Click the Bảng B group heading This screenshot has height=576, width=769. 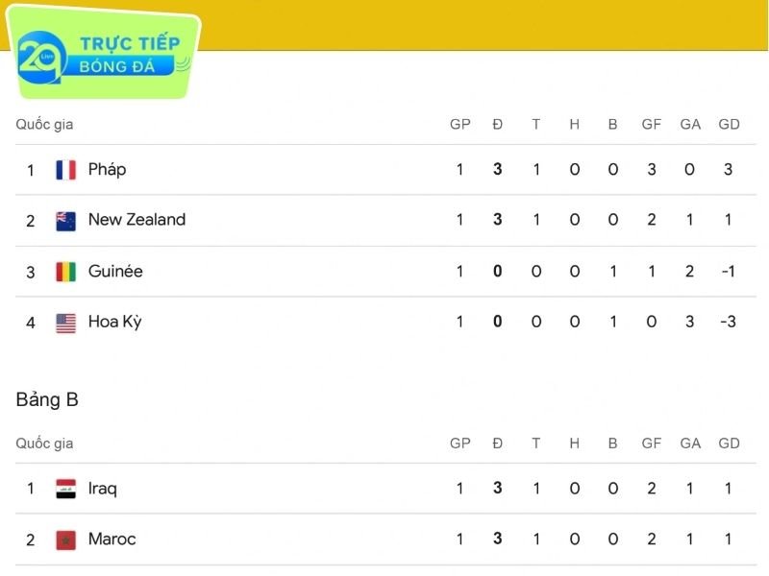click(x=47, y=400)
